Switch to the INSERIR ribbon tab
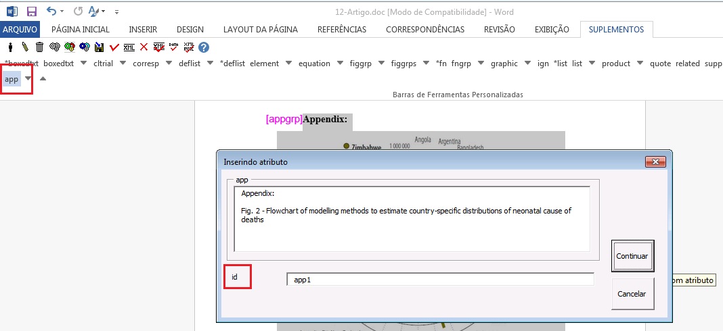Image resolution: width=723 pixels, height=331 pixels. pyautogui.click(x=143, y=29)
